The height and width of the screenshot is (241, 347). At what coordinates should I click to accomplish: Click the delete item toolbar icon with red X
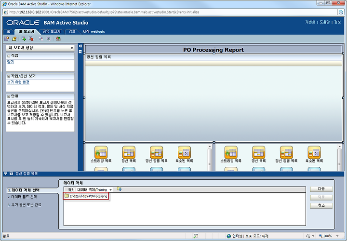[31, 39]
